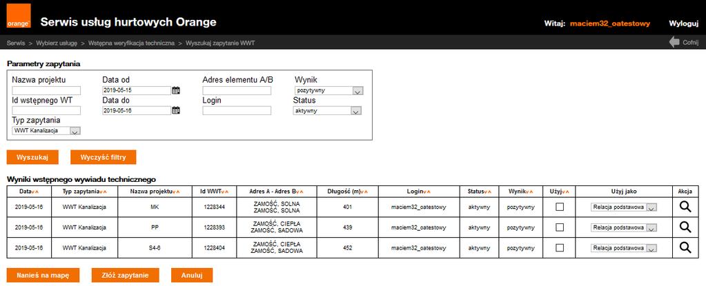The image size is (706, 286).
Task: Click Wyczyść filtry button
Action: tap(103, 157)
